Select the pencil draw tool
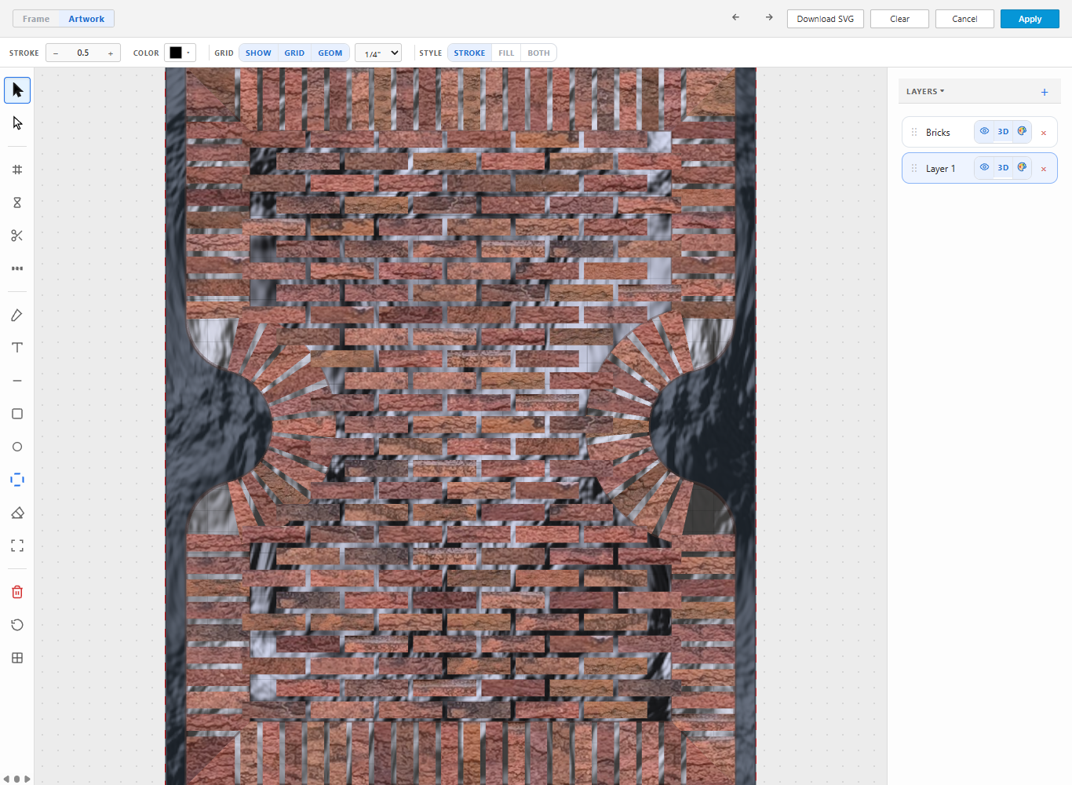The width and height of the screenshot is (1072, 785). (17, 315)
